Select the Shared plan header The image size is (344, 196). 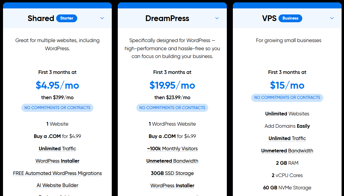pos(41,18)
